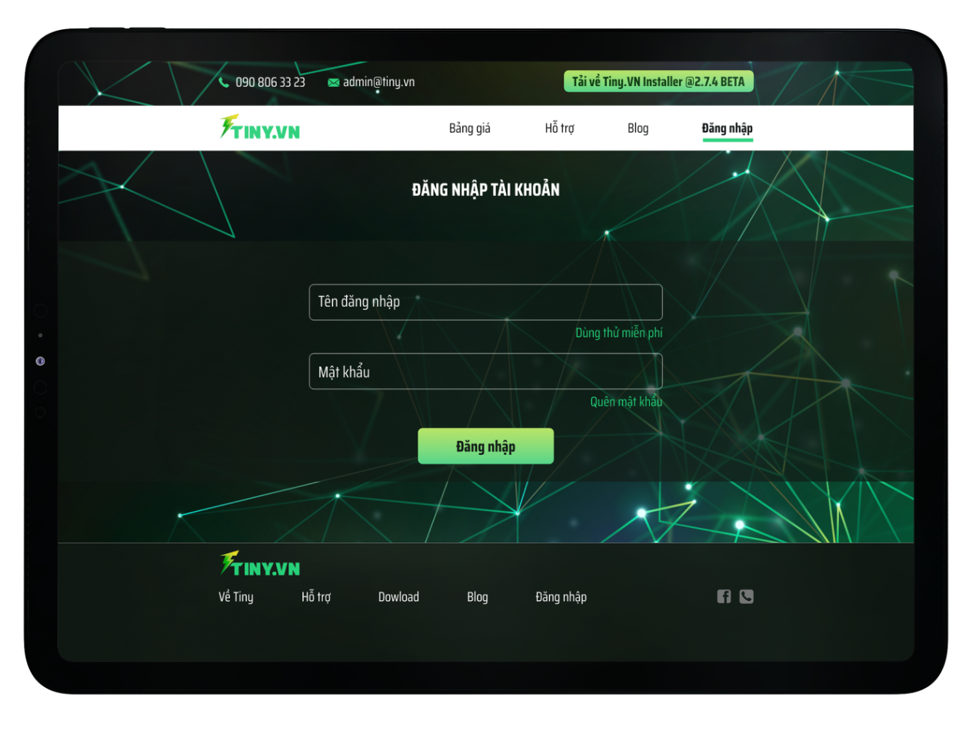Open the Về Tiny footer link
Screen dimensions: 969x747
pos(235,597)
